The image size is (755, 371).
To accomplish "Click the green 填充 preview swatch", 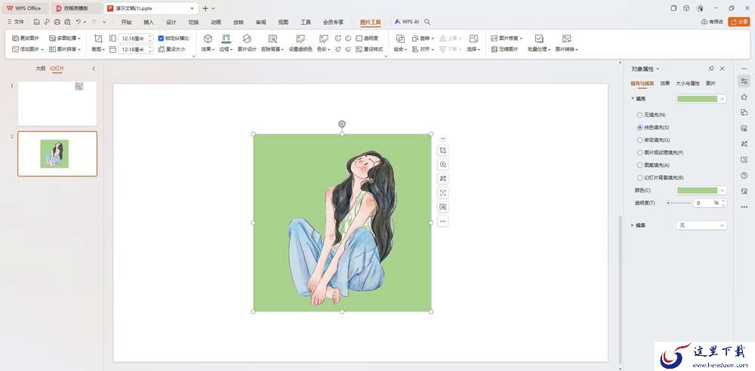I will [697, 99].
